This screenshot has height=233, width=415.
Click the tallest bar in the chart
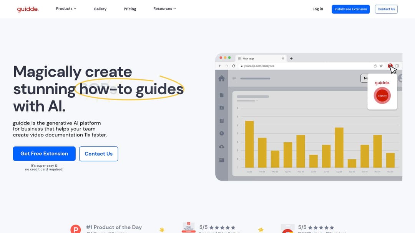(x=249, y=144)
